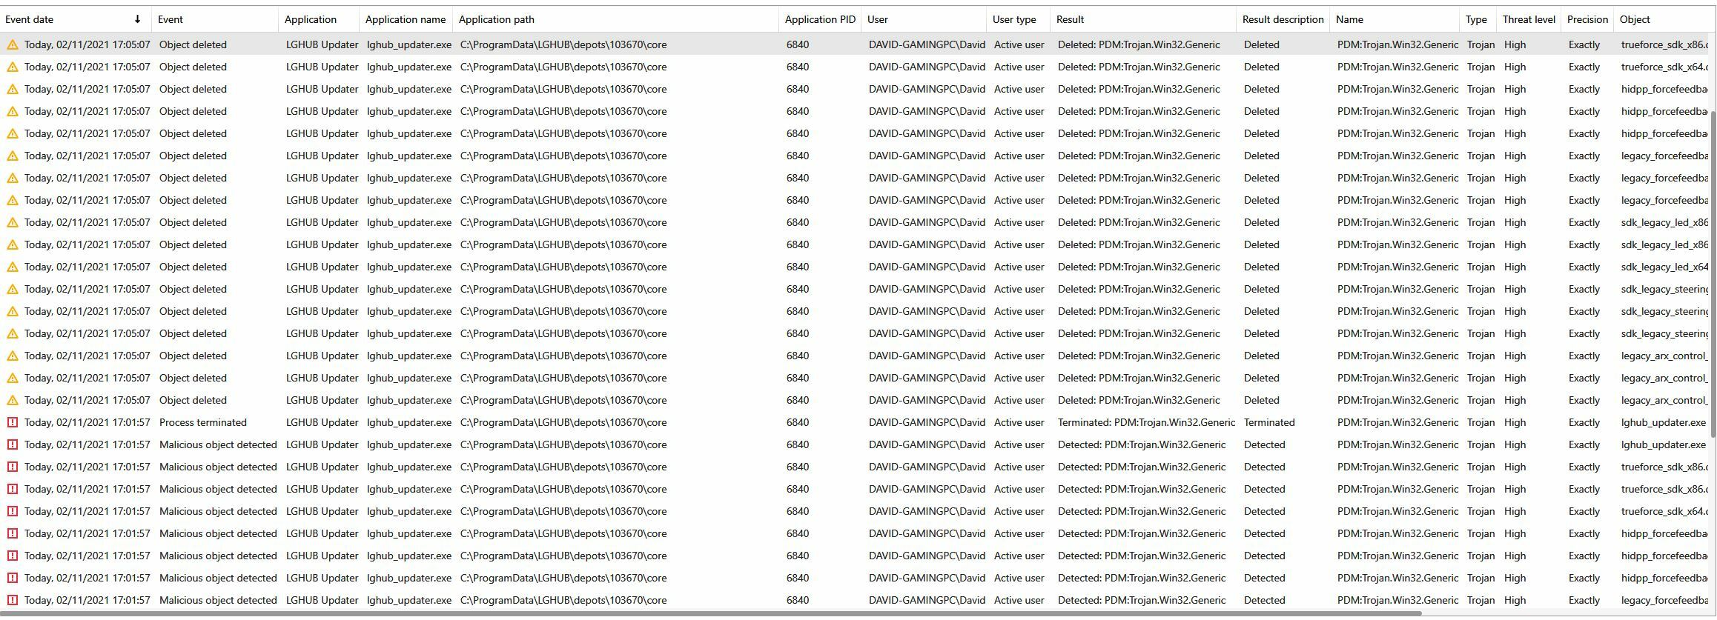Select lghub_updater.exe object in Malicious object detected row
The width and height of the screenshot is (1717, 620).
1664,444
